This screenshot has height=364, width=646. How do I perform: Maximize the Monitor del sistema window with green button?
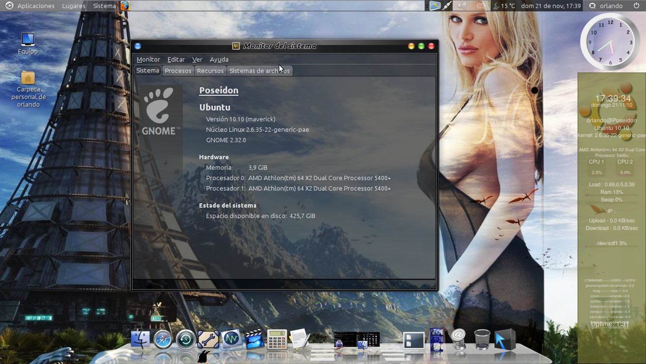tap(421, 46)
